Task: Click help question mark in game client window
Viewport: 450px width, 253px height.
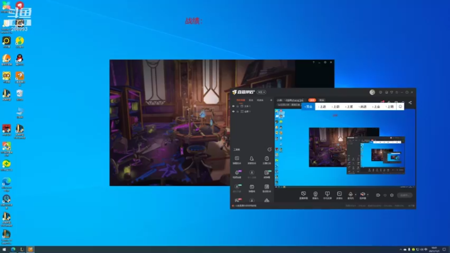Action: click(x=313, y=62)
